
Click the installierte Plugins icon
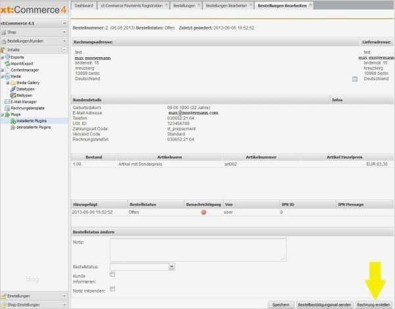[x=13, y=121]
